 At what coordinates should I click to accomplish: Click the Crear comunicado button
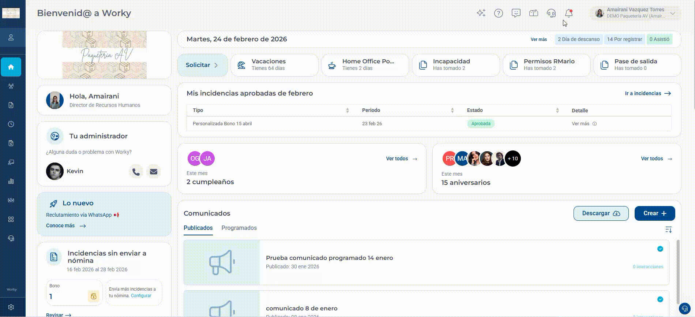pyautogui.click(x=655, y=213)
